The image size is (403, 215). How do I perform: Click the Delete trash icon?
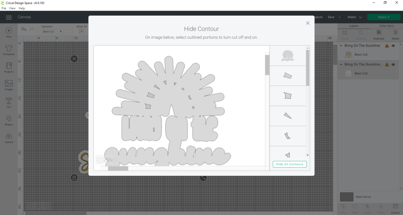pyautogui.click(x=395, y=33)
